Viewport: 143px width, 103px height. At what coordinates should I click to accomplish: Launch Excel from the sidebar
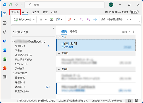pyautogui.click(x=4, y=59)
